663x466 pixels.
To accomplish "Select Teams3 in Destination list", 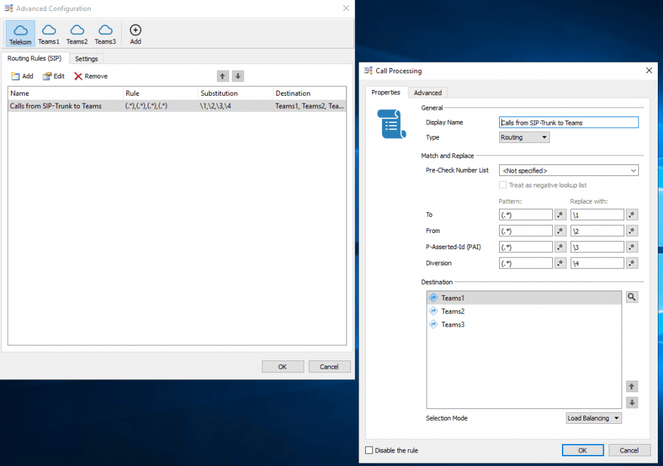I will pyautogui.click(x=524, y=324).
